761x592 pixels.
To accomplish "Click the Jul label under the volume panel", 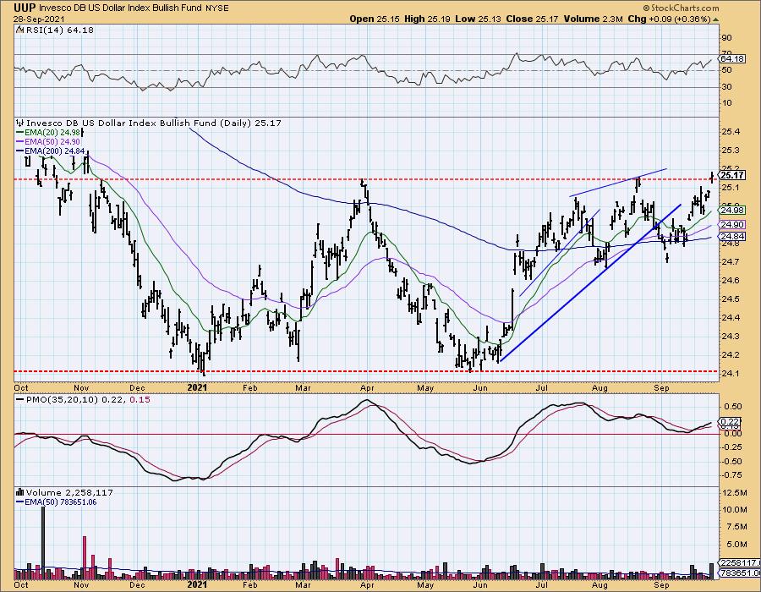I will coord(541,584).
